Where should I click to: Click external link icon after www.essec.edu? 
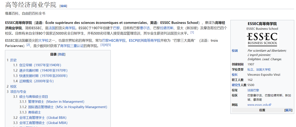pos(270,105)
